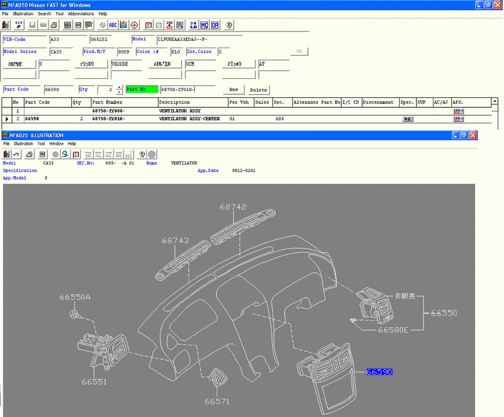Click the printer icon in illustration toolbar
This screenshot has width=504, height=417.
click(29, 155)
